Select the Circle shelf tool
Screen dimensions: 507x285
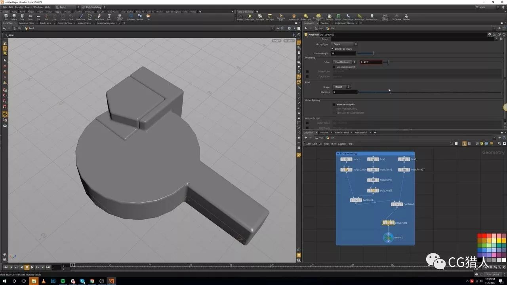click(x=63, y=17)
